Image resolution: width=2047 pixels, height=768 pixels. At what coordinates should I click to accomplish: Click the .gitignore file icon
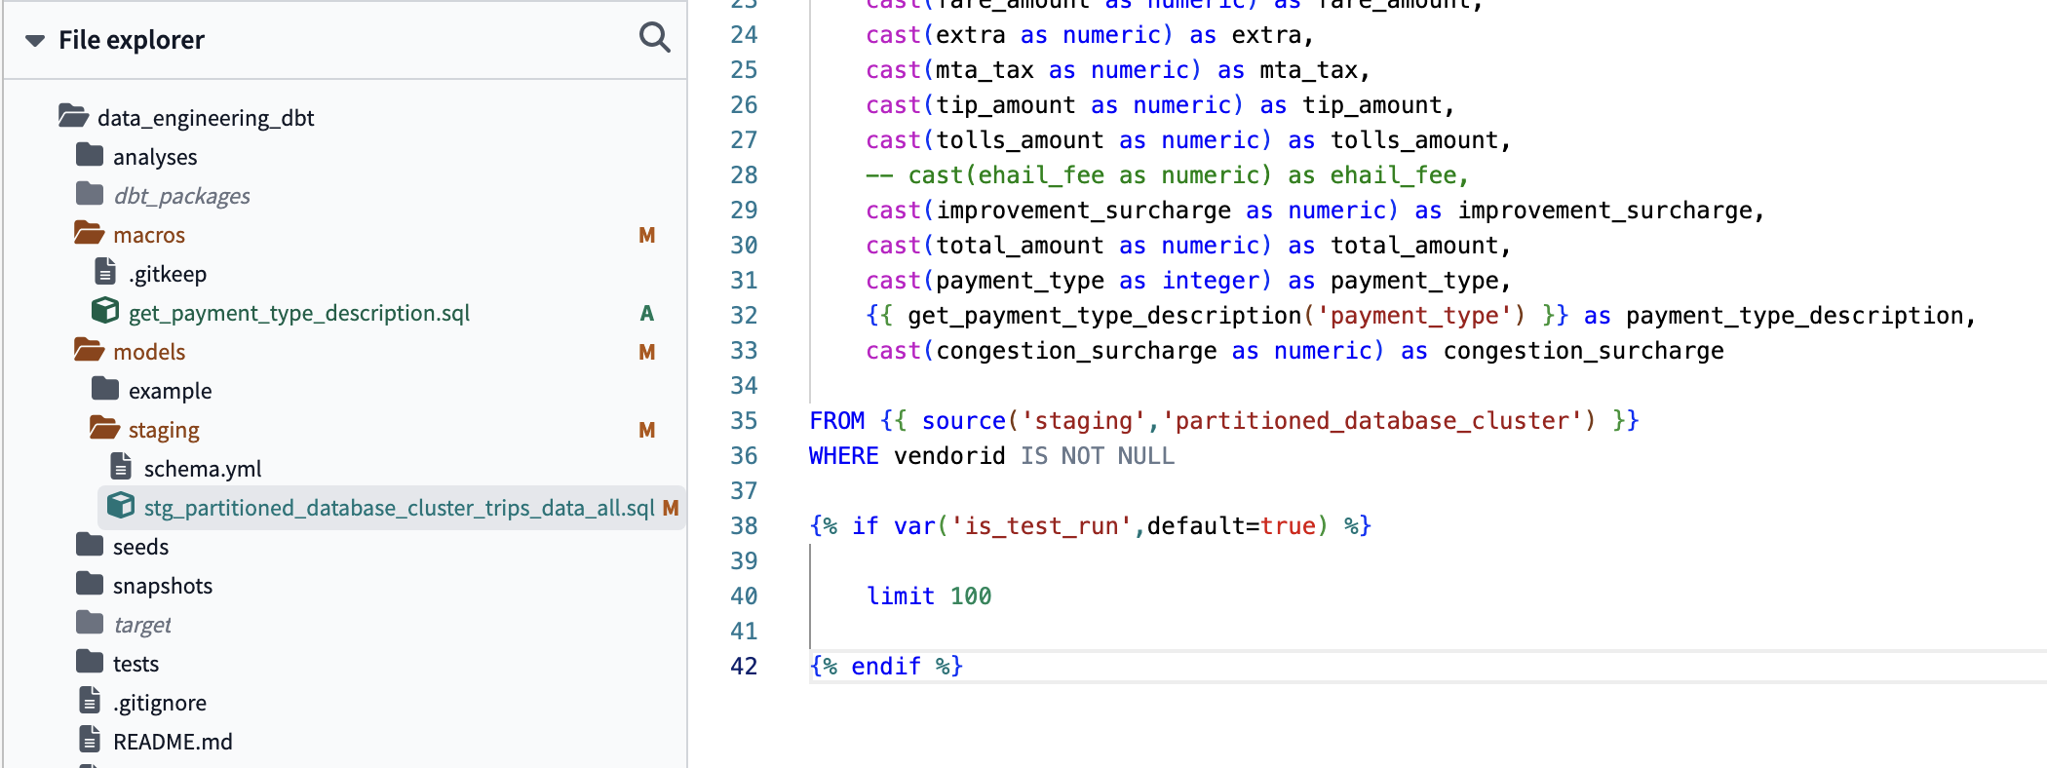(x=90, y=701)
